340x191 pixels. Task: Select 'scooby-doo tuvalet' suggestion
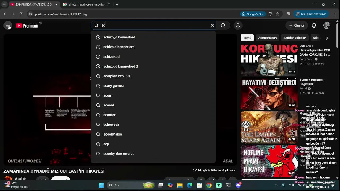[x=153, y=154]
